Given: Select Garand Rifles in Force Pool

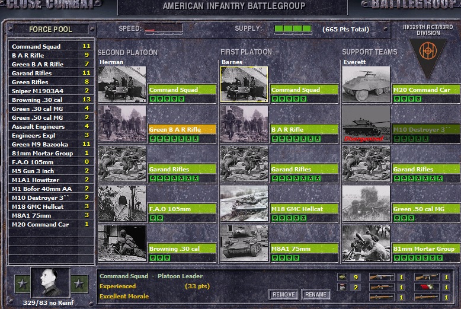Looking at the screenshot, I should [51, 73].
